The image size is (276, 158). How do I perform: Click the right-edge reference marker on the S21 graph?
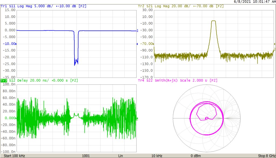pos(274,43)
